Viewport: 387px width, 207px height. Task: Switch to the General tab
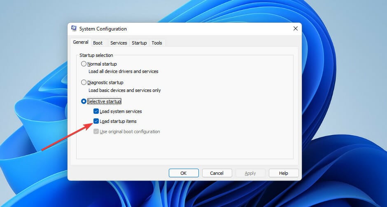[x=81, y=42]
